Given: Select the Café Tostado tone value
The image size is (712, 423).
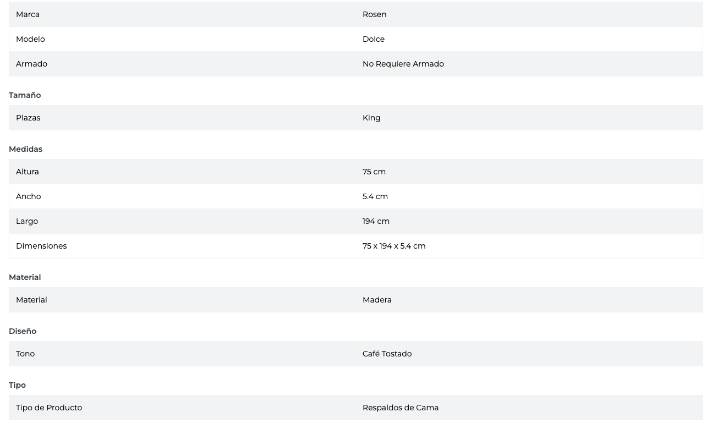Looking at the screenshot, I should pyautogui.click(x=387, y=354).
